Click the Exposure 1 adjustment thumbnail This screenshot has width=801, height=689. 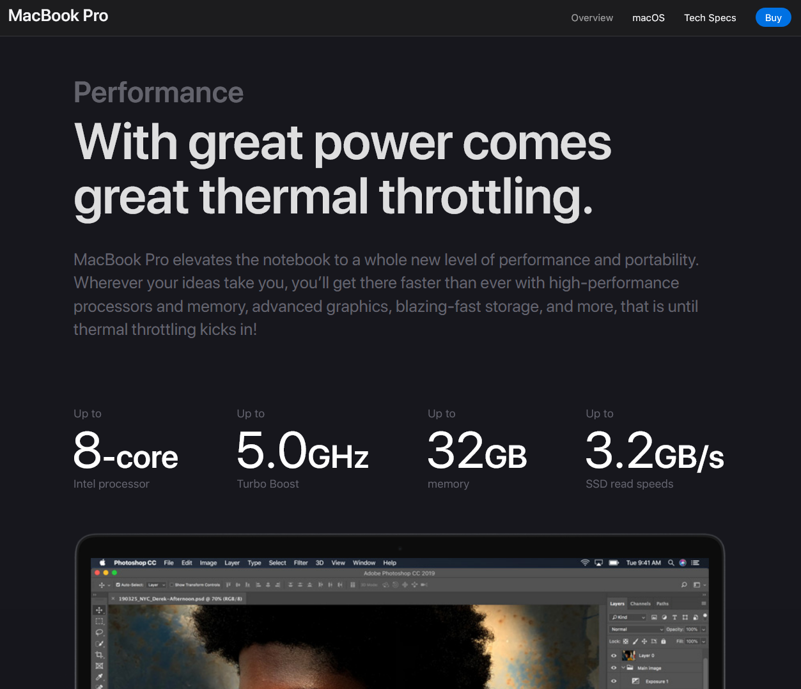(x=635, y=681)
